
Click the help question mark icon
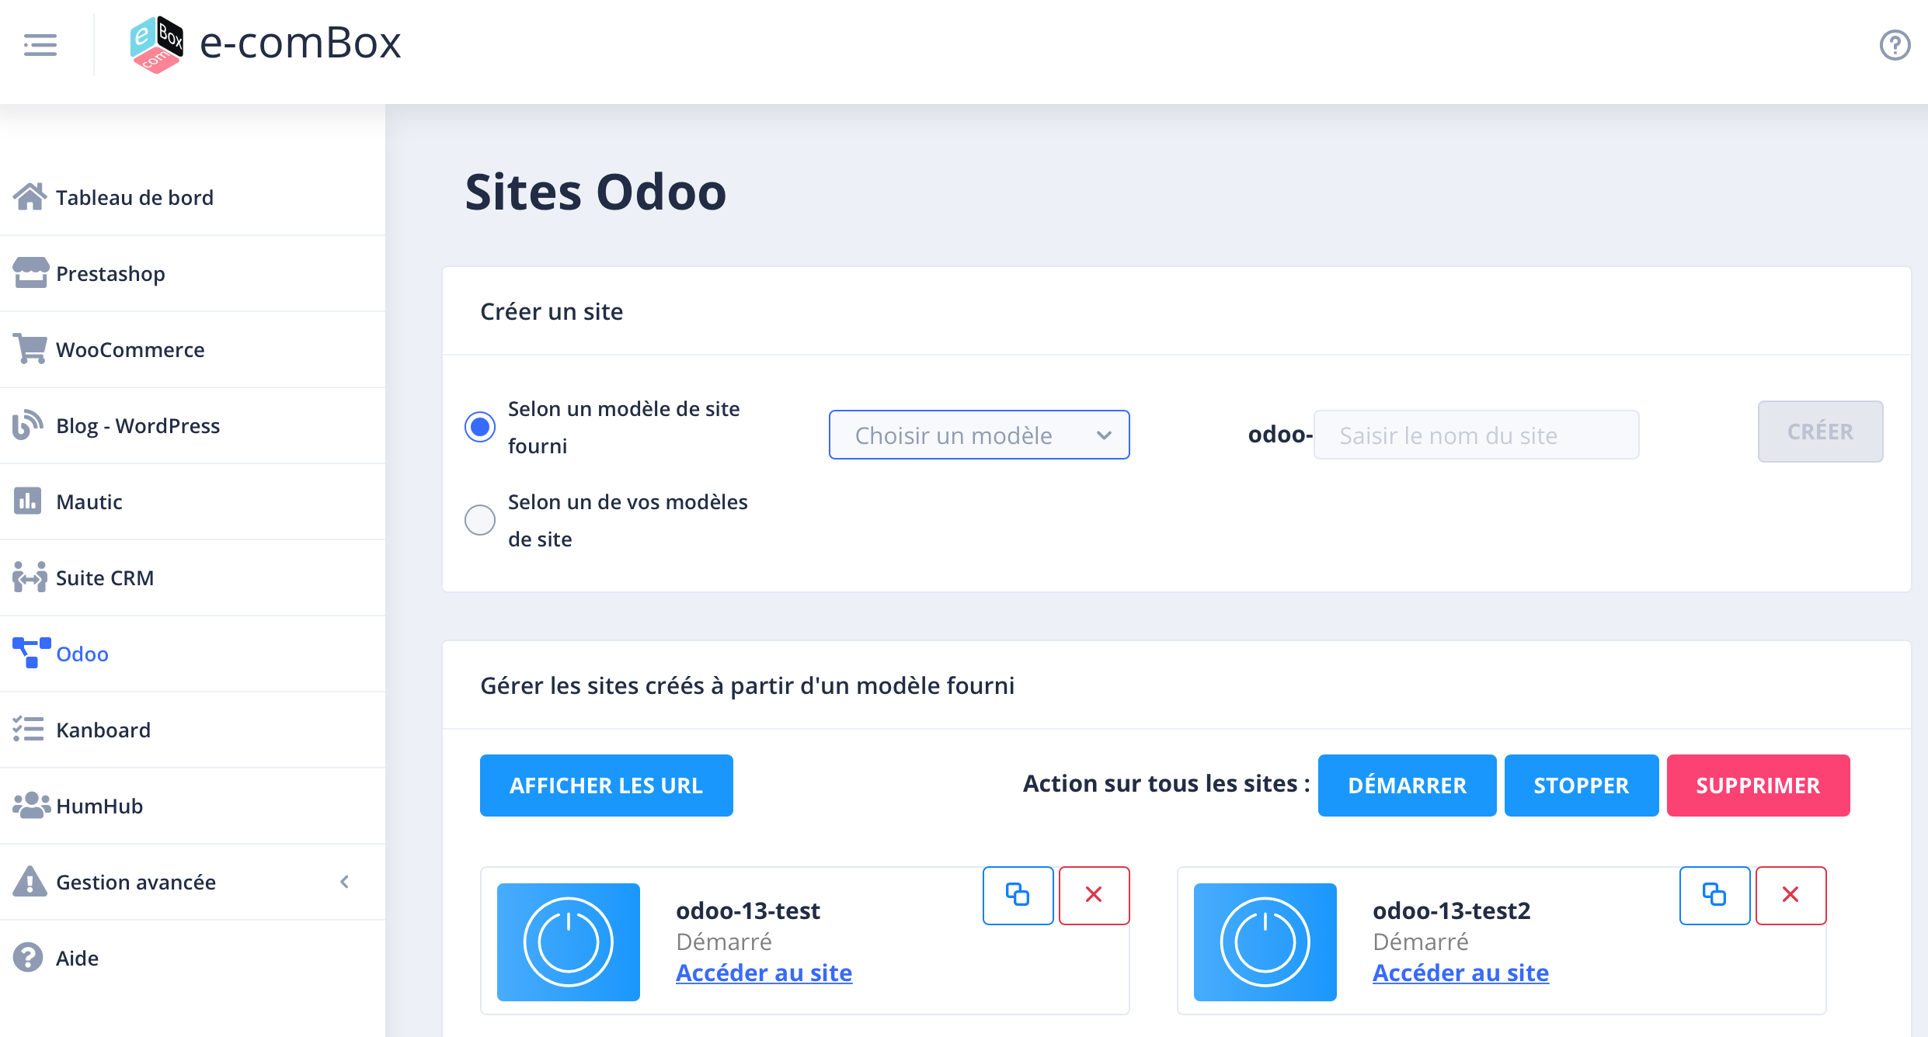[x=1894, y=44]
